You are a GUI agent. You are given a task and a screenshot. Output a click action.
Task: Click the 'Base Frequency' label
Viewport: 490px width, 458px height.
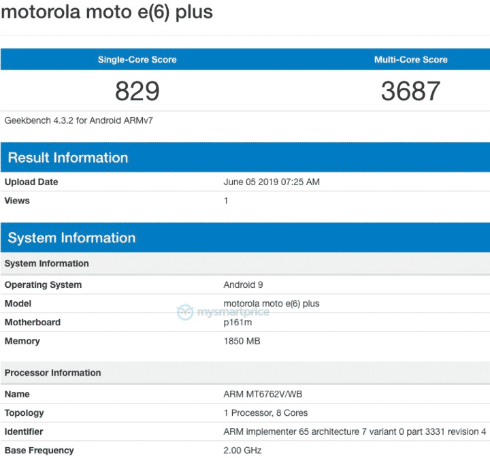[x=39, y=451]
